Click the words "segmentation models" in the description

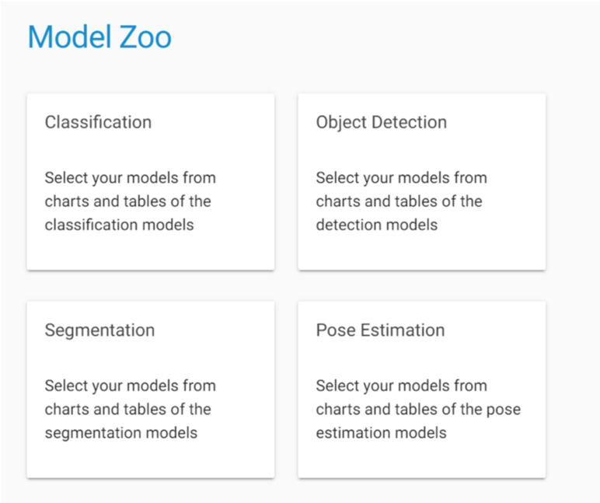(121, 433)
